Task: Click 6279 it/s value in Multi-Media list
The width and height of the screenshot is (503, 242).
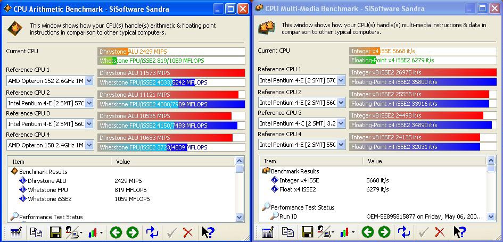Action: click(x=377, y=189)
